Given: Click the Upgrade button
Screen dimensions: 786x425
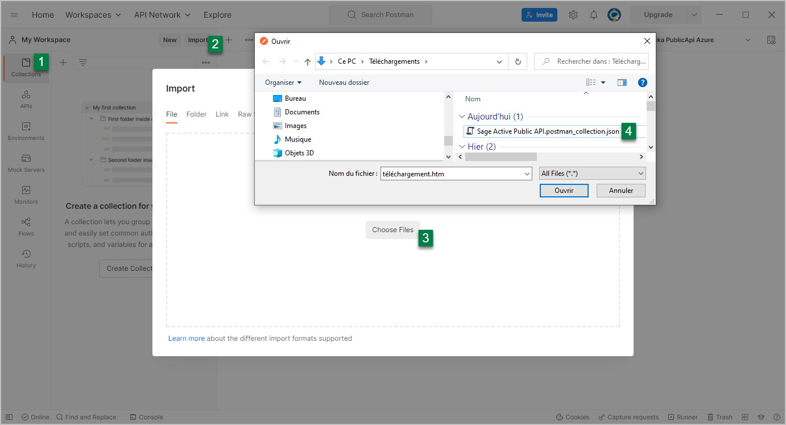Looking at the screenshot, I should [x=658, y=15].
